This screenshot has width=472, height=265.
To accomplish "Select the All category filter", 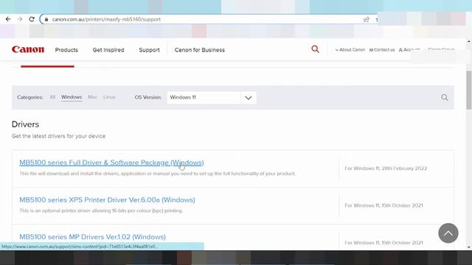I will [52, 97].
